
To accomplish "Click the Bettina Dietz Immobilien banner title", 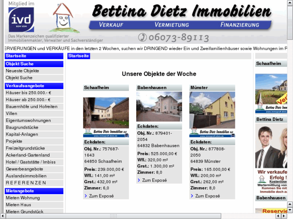I will pos(181,11).
